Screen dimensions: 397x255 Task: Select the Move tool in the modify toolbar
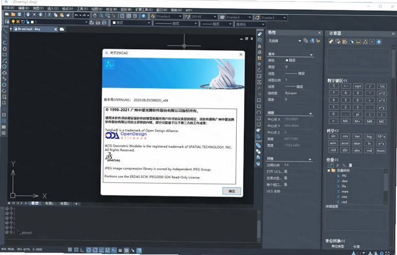259,64
